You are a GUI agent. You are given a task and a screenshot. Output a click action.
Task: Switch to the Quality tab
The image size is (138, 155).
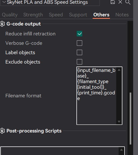coord(10,15)
